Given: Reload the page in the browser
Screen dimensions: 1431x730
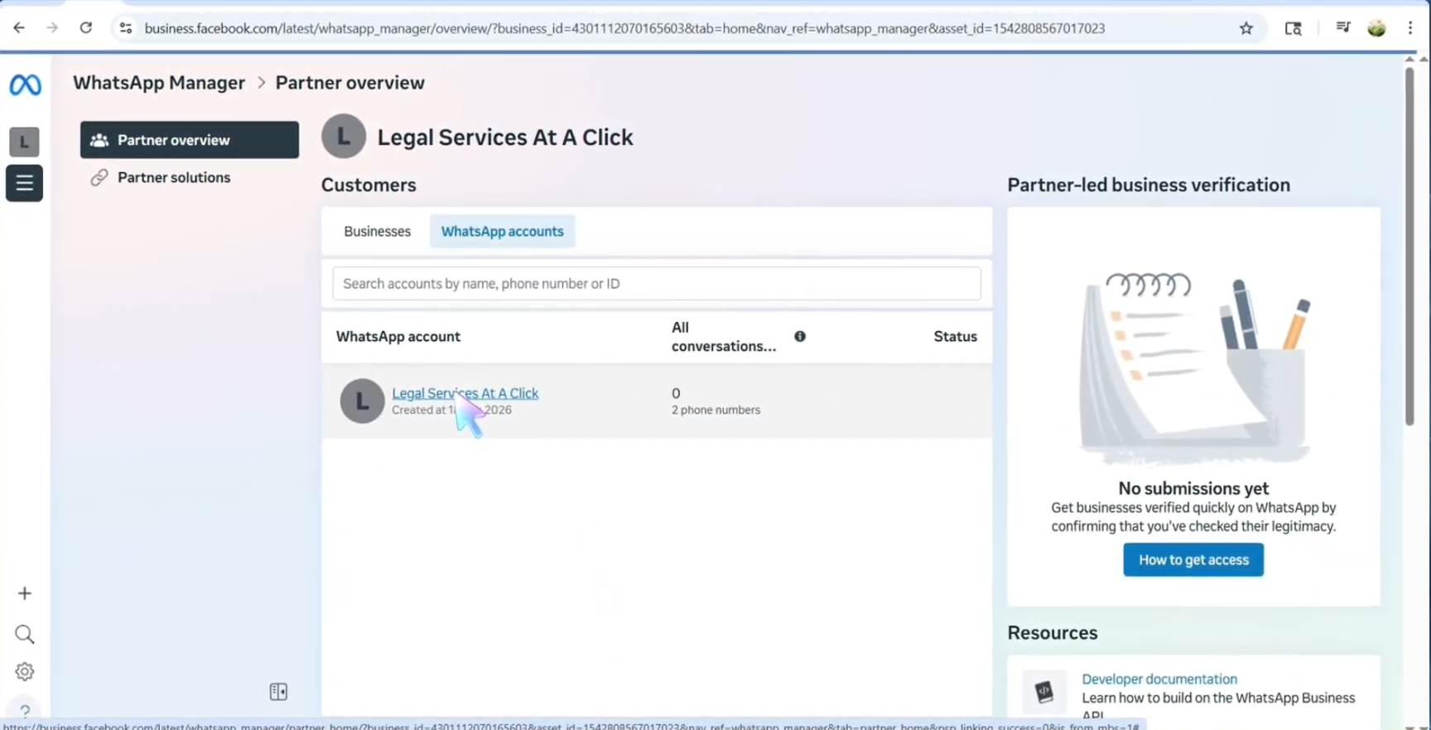Looking at the screenshot, I should point(86,28).
